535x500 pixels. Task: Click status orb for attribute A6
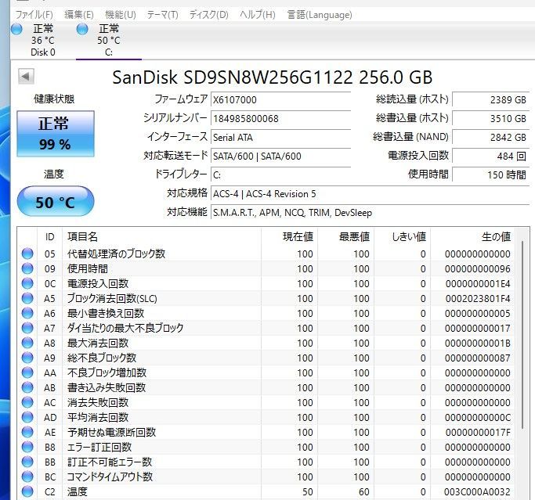point(27,313)
